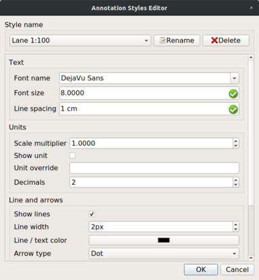This screenshot has width=259, height=280.
Task: Click the green checkmark in Line spacing field
Action: (x=233, y=109)
